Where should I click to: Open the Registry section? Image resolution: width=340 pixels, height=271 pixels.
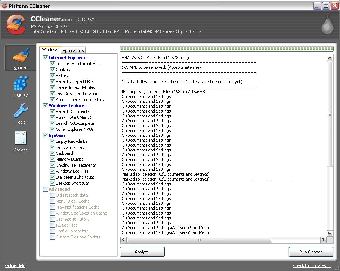click(x=20, y=86)
